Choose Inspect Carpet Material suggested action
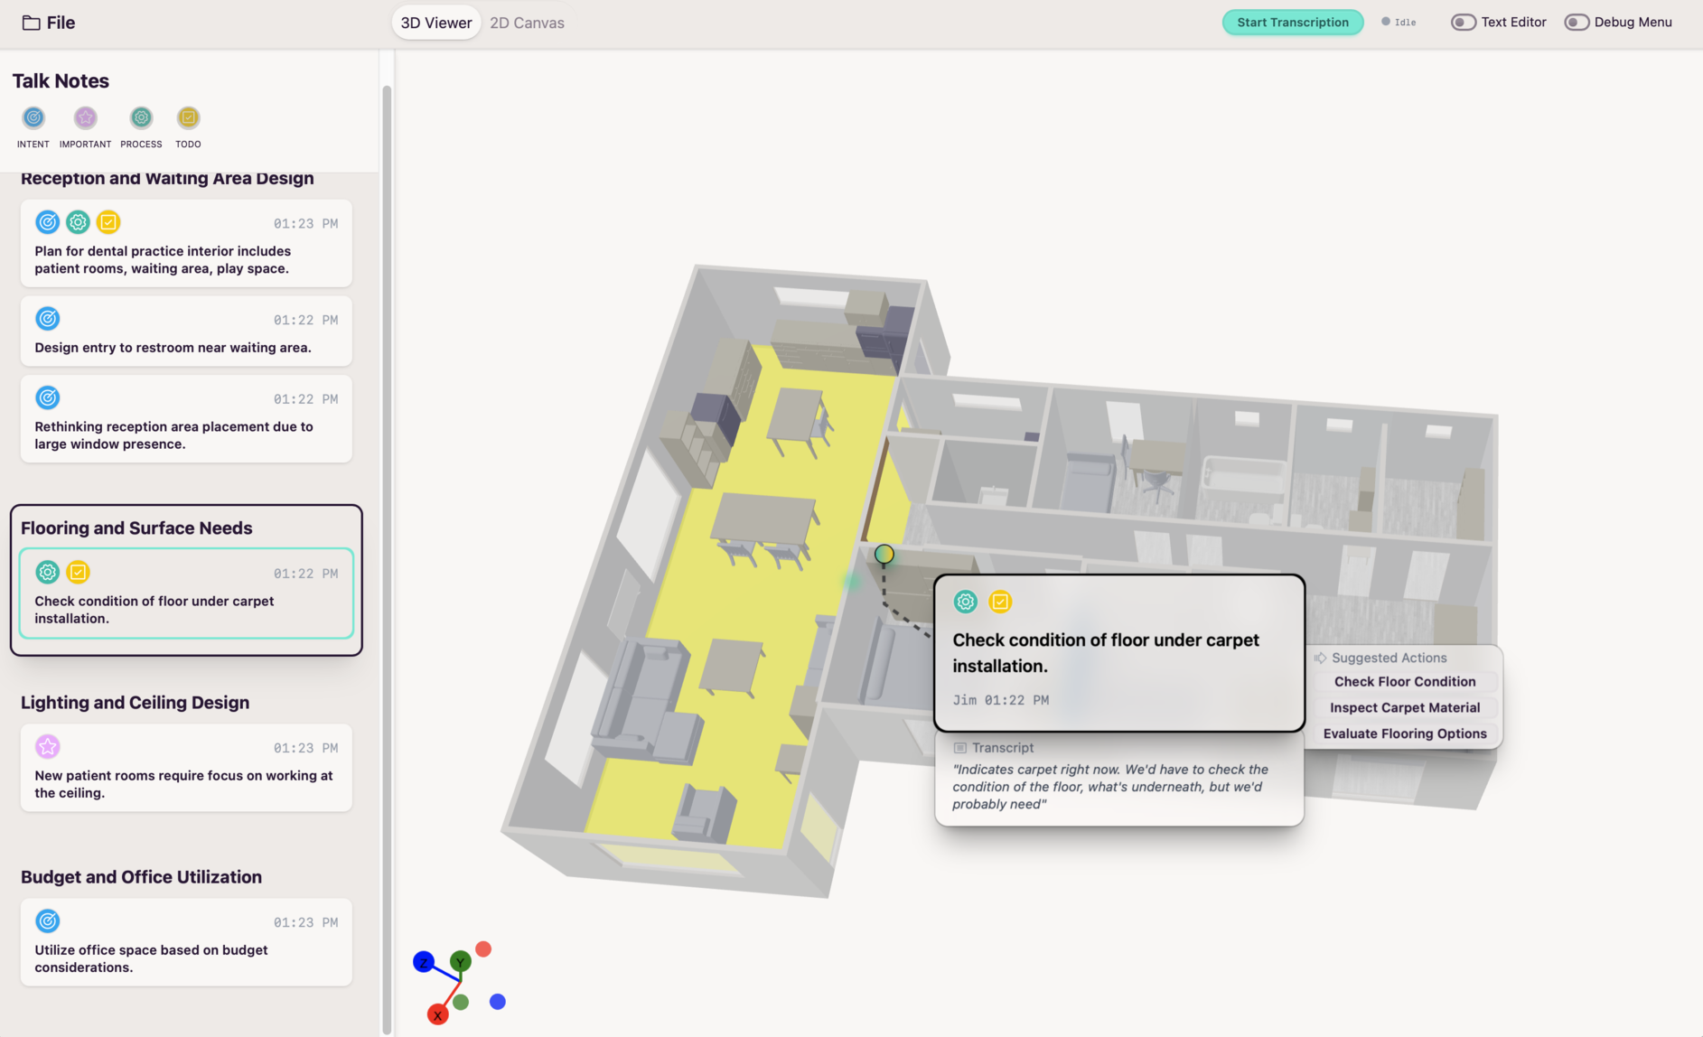This screenshot has height=1037, width=1703. [x=1404, y=708]
